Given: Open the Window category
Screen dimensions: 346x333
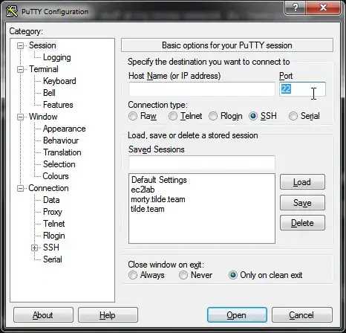Looking at the screenshot, I should pos(43,117).
